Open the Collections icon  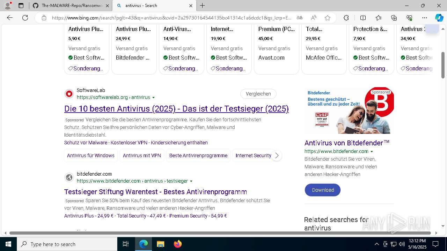(x=394, y=18)
